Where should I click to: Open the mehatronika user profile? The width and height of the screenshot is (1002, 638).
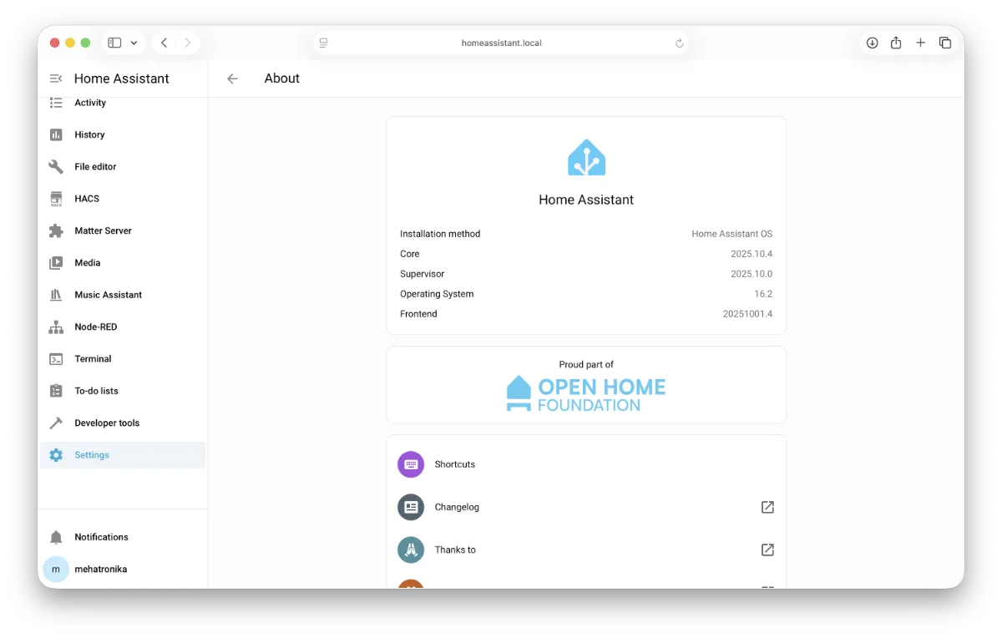[x=100, y=569]
